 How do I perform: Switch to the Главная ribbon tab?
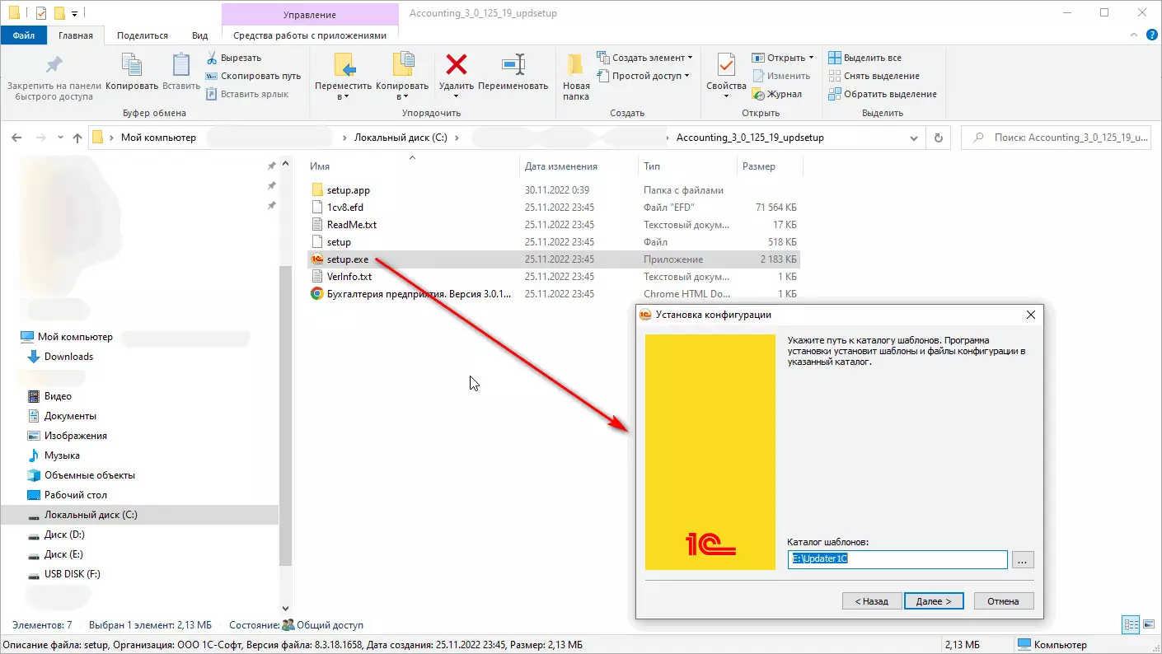pyautogui.click(x=76, y=35)
